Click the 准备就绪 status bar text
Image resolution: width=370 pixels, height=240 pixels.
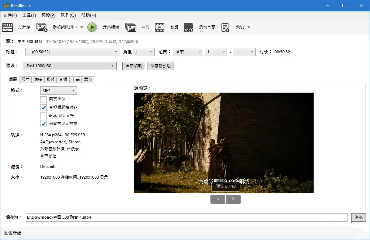[13, 233]
